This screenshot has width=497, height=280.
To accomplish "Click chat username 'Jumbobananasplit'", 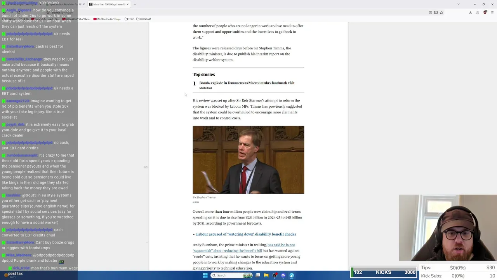I will [x=22, y=156].
